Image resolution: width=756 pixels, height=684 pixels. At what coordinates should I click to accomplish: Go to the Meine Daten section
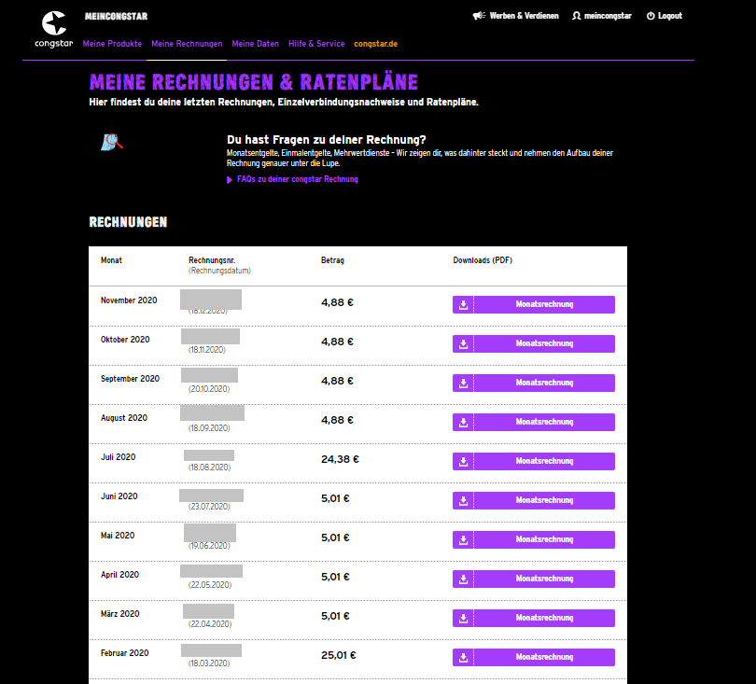tap(255, 44)
